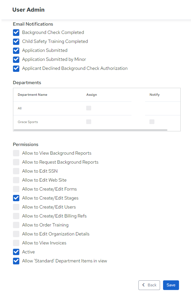The width and height of the screenshot is (191, 291).
Task: Check Notify box for Grace Sports
Action: [152, 122]
